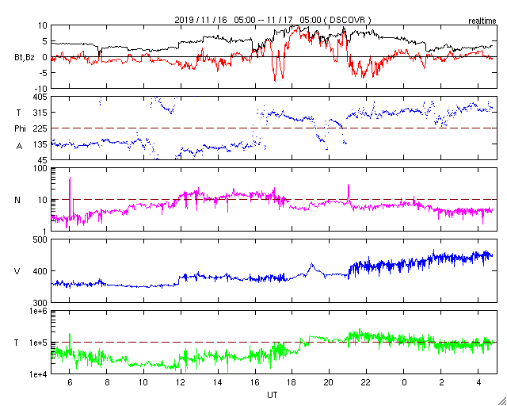Click the "1e+4" temperature tick label
Screen dimensions: 507x406
(39, 374)
